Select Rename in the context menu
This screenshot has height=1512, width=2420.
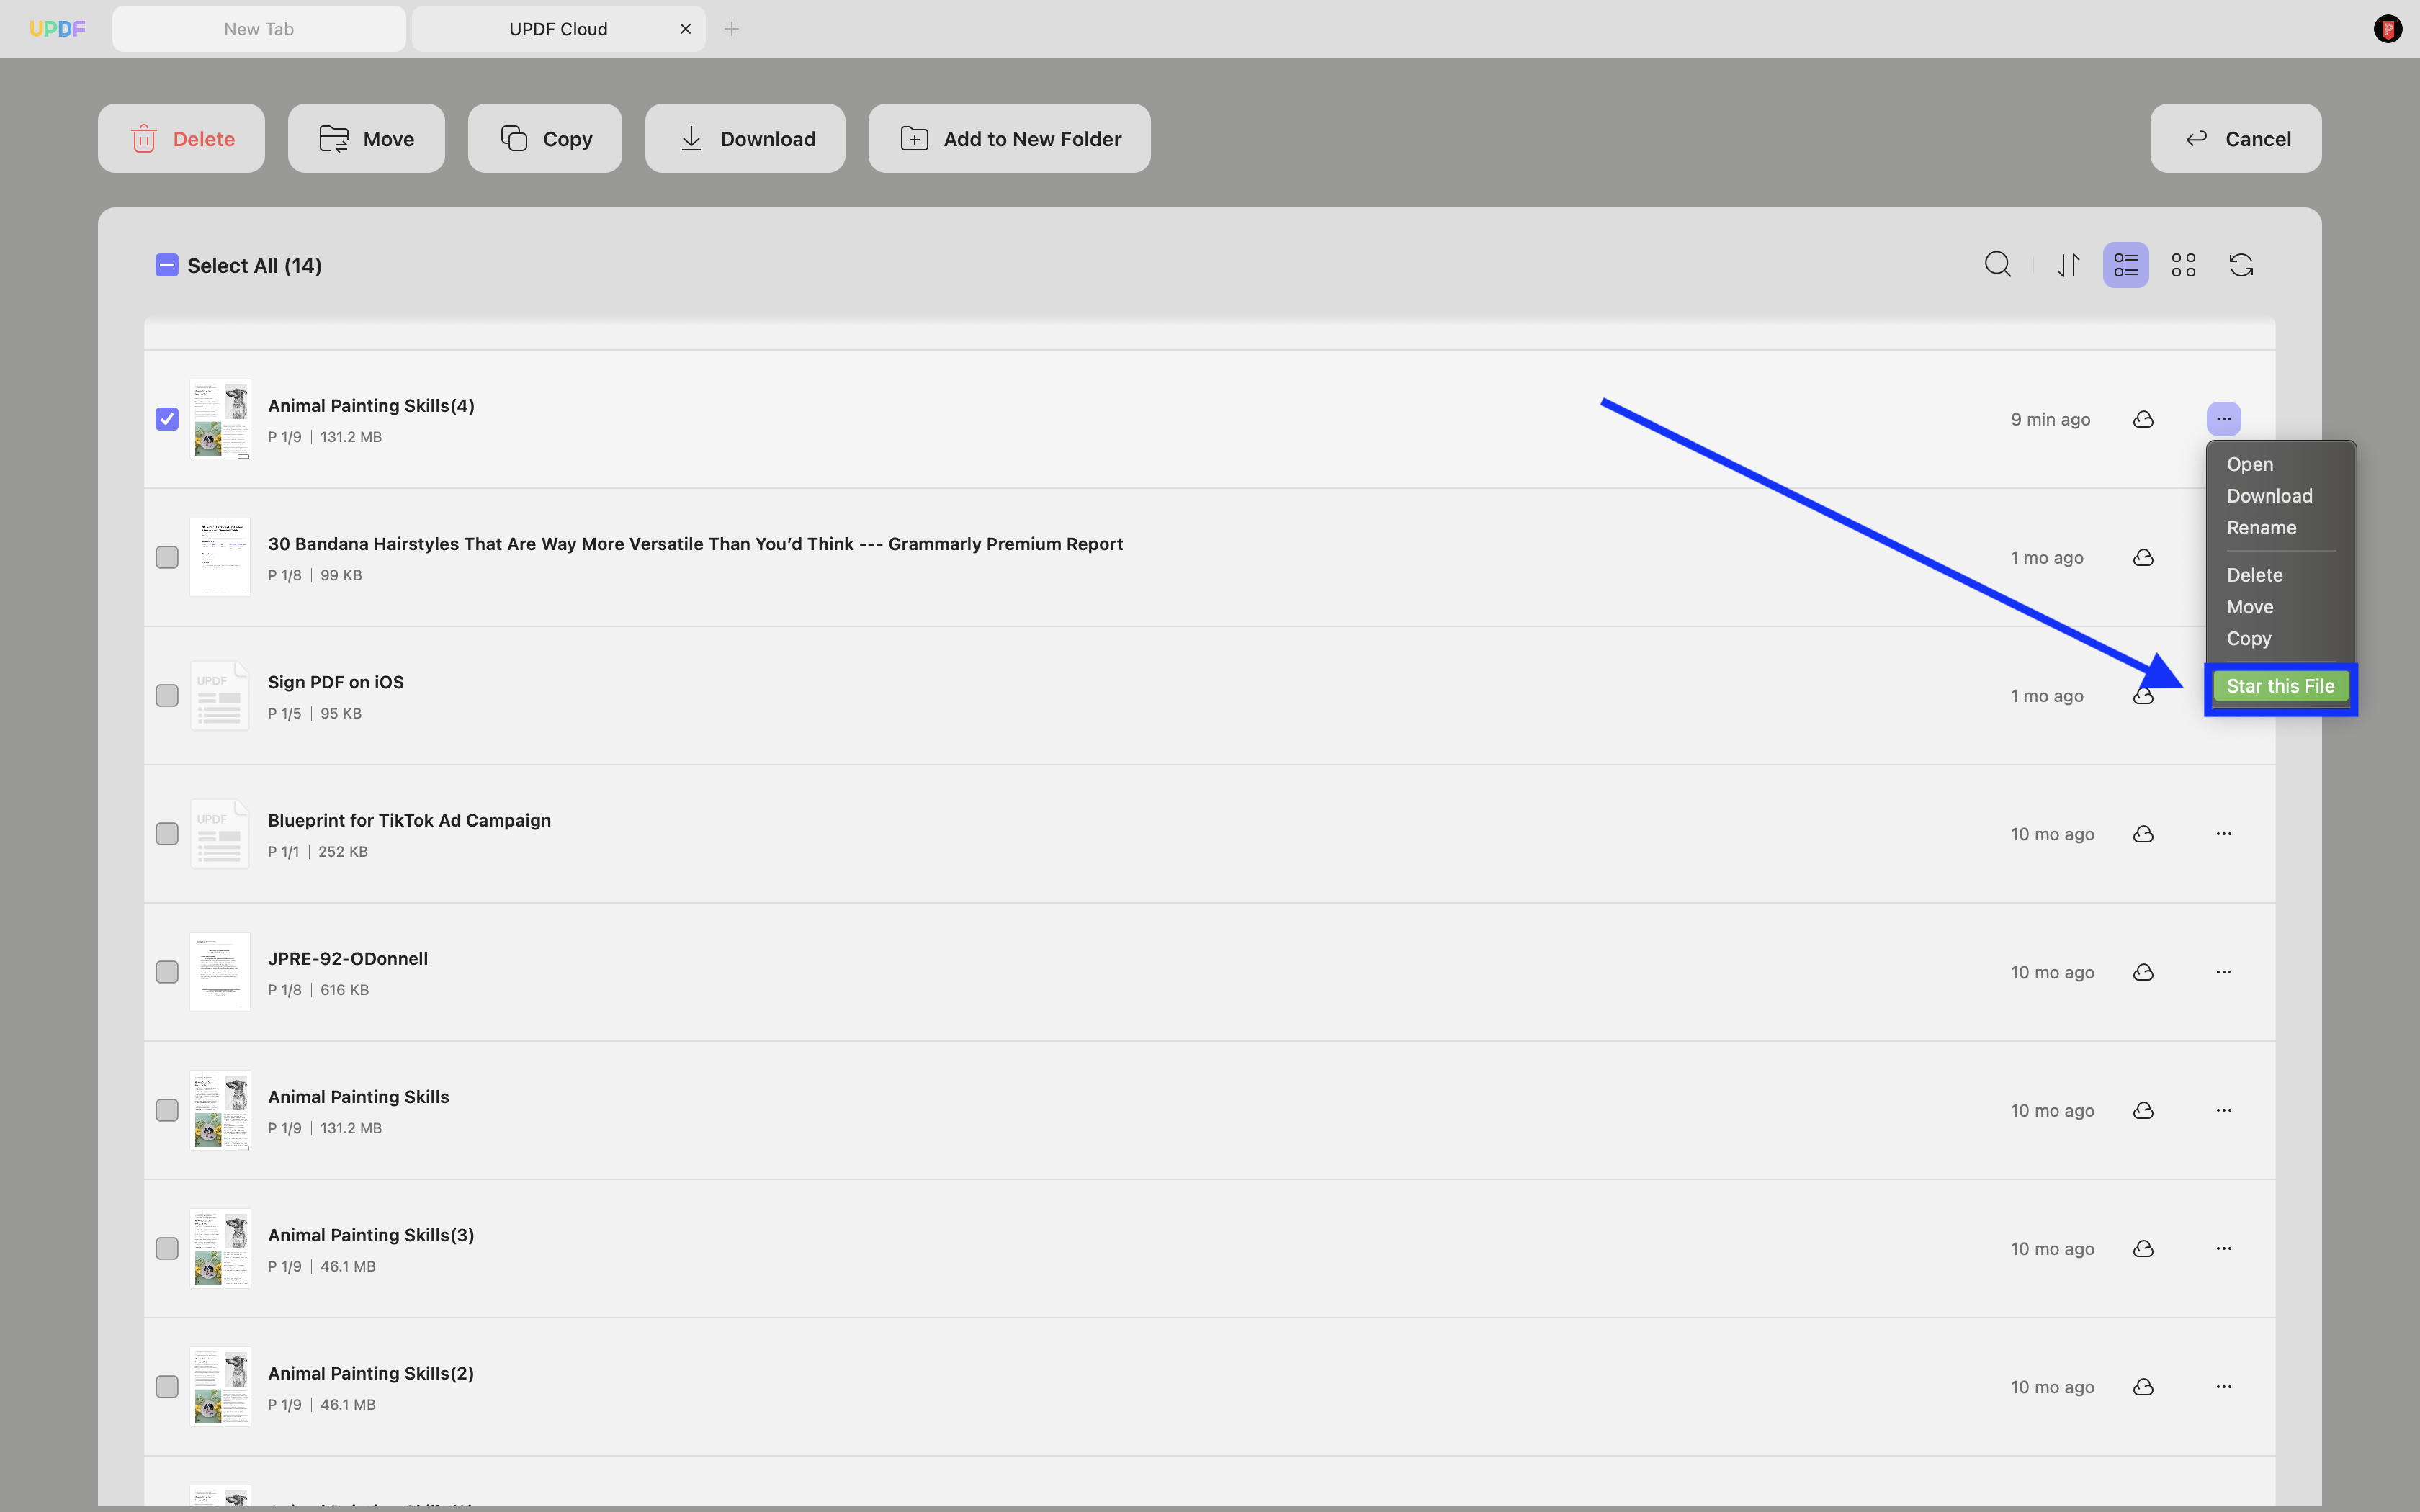(2261, 528)
